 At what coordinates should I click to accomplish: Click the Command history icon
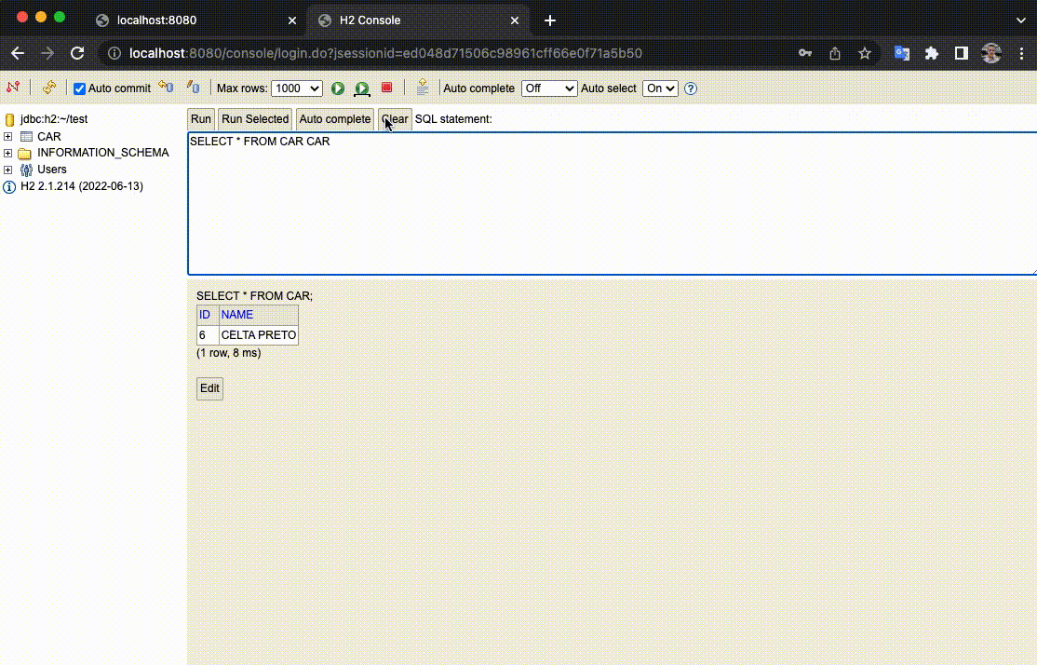coord(422,88)
